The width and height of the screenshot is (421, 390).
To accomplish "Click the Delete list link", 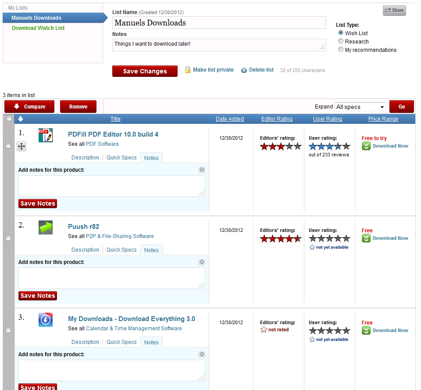I will click(261, 70).
